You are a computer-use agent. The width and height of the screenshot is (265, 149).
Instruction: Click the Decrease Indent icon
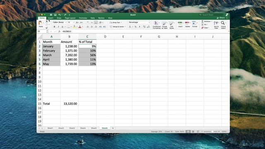[100, 26]
